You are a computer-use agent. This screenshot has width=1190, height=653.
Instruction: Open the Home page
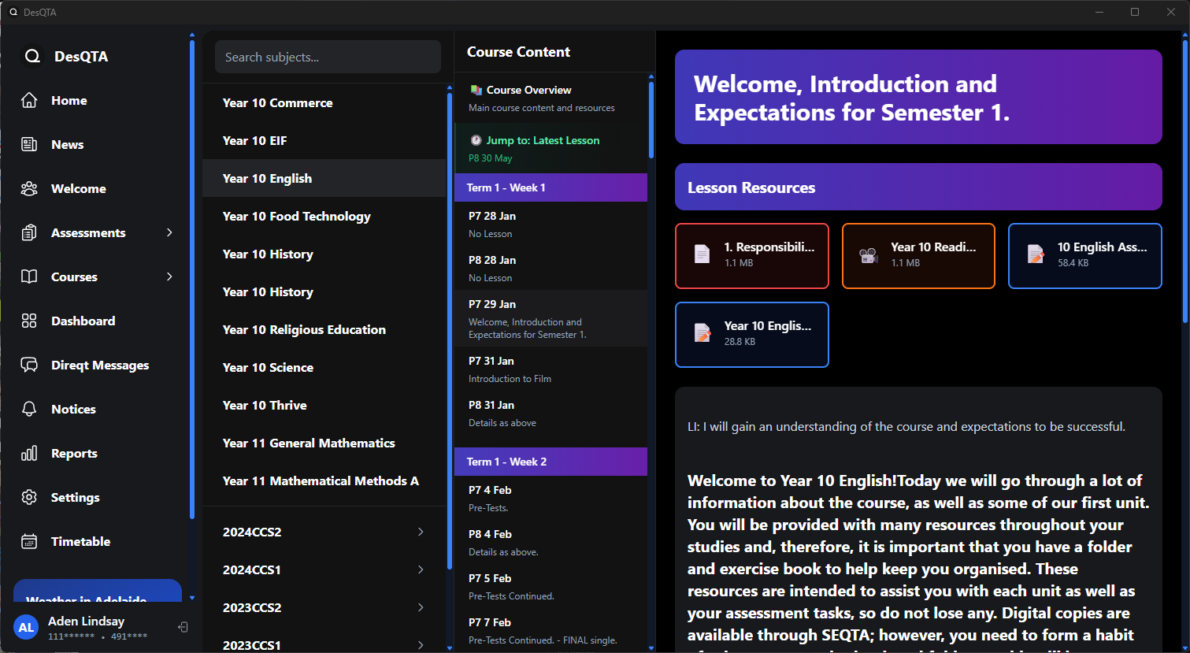pos(100,100)
